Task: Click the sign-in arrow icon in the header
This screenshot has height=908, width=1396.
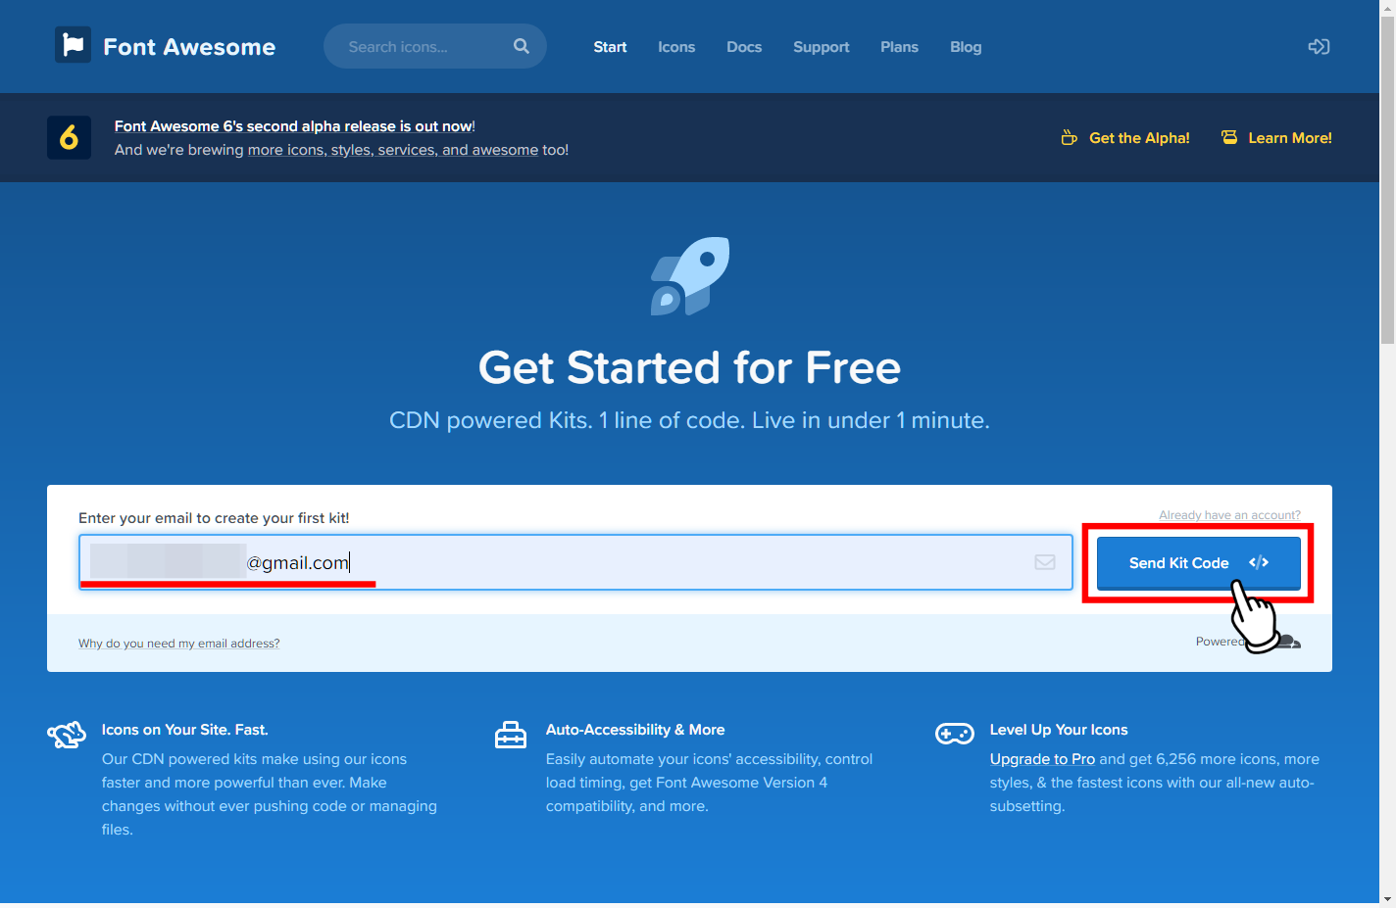Action: click(x=1319, y=46)
